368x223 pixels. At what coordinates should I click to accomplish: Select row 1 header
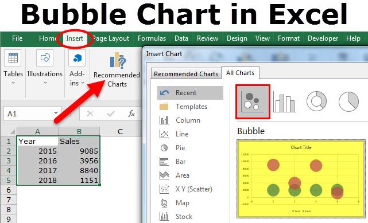(9, 141)
